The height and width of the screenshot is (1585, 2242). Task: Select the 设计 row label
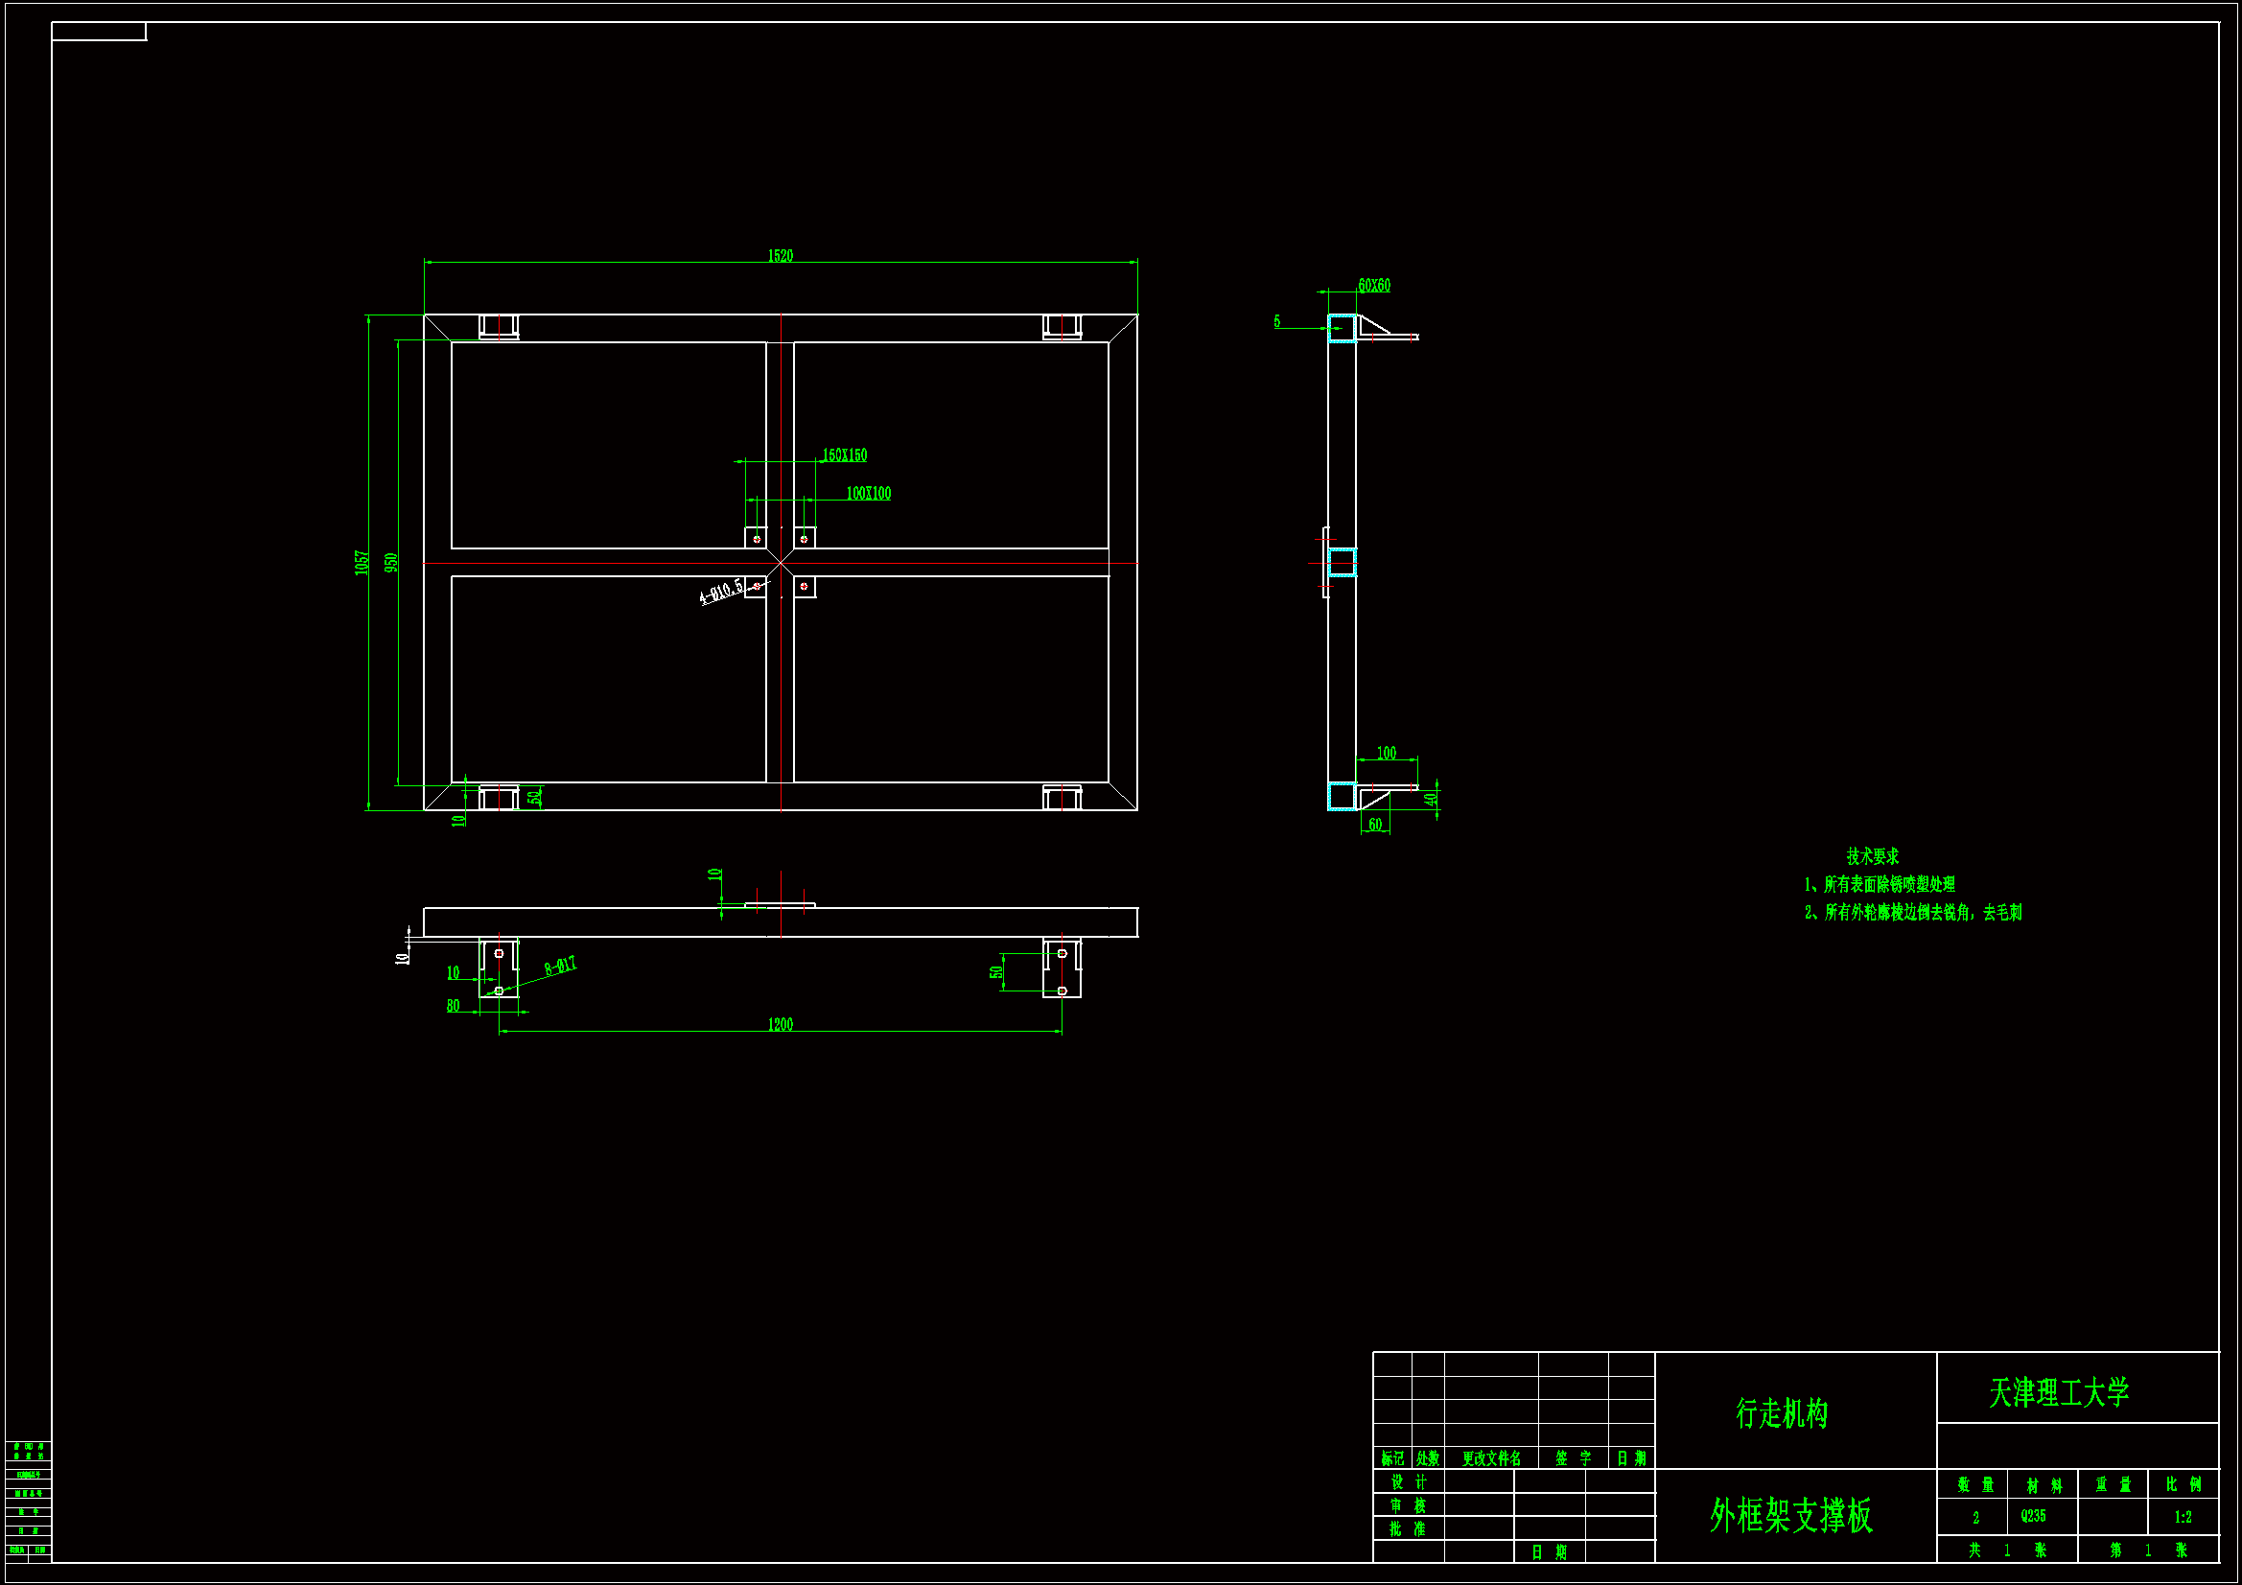coord(1408,1481)
